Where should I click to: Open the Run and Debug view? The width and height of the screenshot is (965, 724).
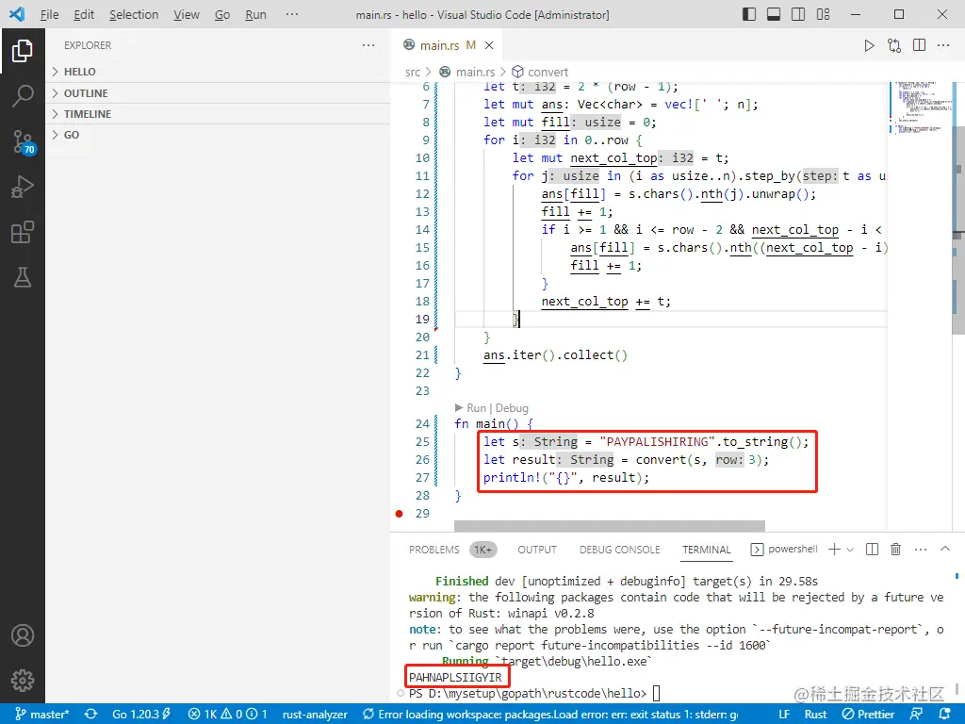(x=23, y=187)
